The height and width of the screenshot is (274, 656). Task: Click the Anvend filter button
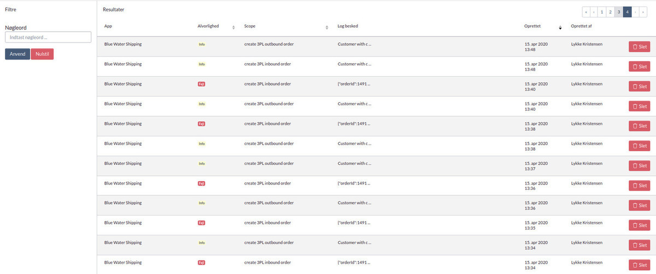click(17, 54)
